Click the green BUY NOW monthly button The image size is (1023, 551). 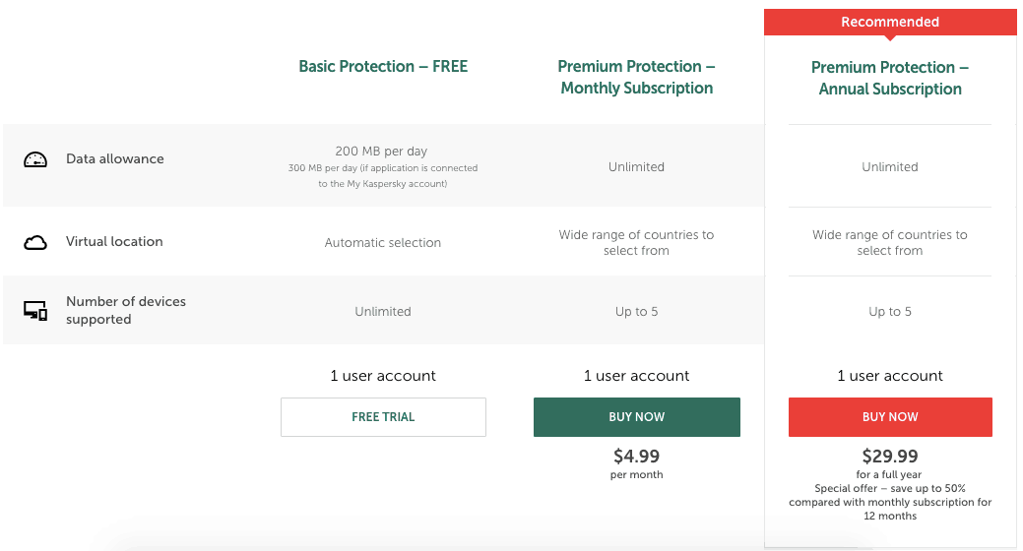click(637, 416)
